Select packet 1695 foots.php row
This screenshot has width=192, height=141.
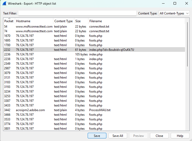click(94, 40)
